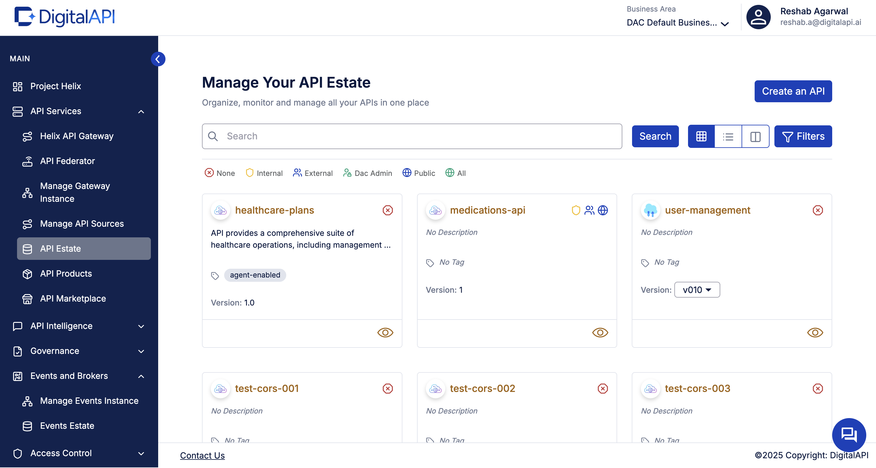The width and height of the screenshot is (876, 468).
Task: Expand the API Intelligence menu section
Action: pos(79,326)
